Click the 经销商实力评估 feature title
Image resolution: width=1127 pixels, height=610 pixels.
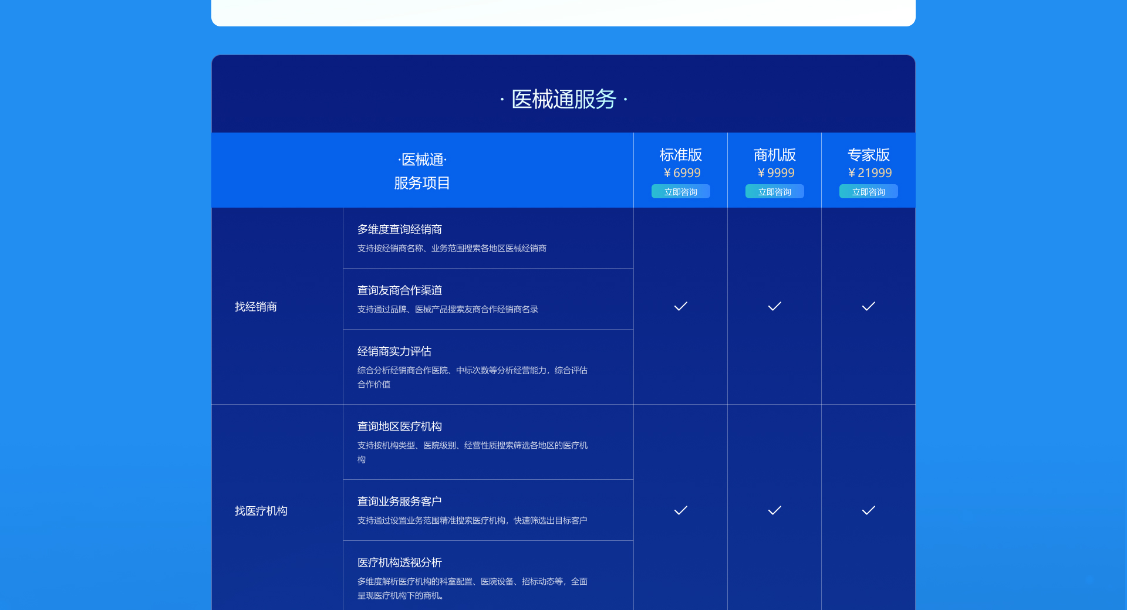coord(394,351)
